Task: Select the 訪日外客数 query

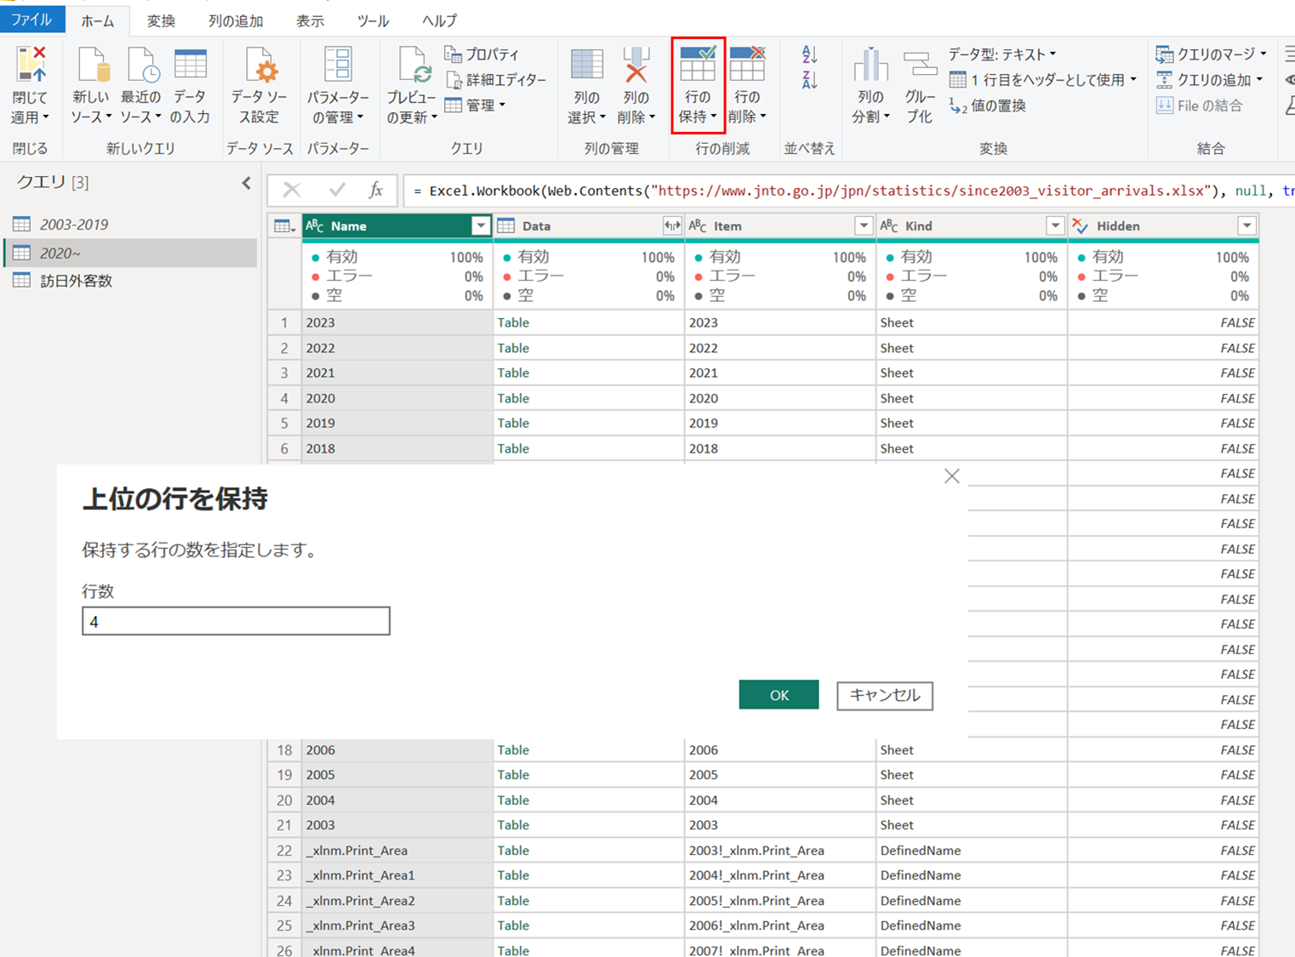Action: [130, 281]
